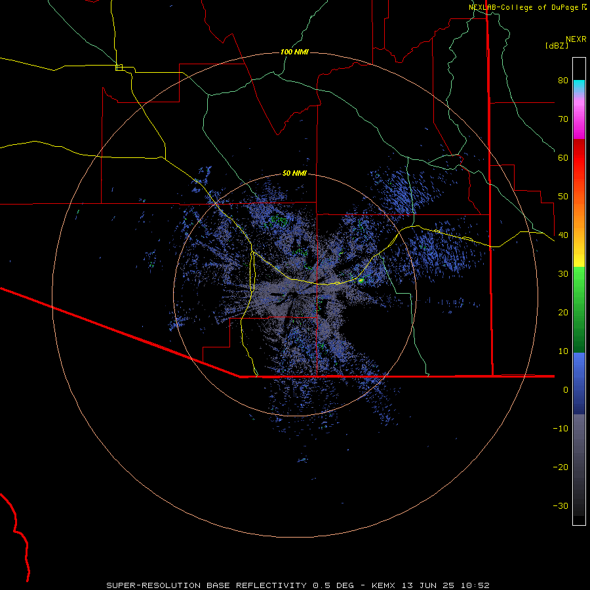590x590 pixels.
Task: Click the NEXLAB-College of DuPage label
Action: [x=524, y=7]
